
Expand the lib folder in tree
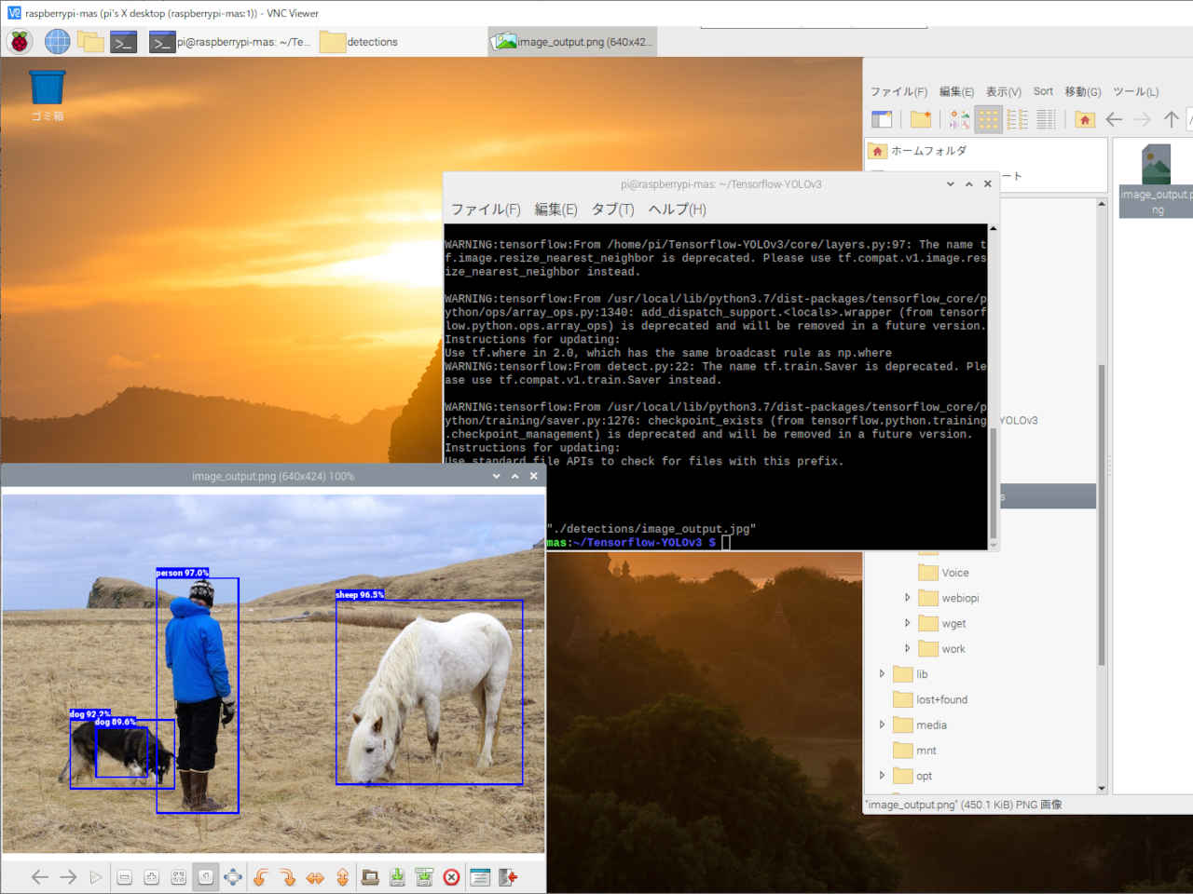point(882,673)
